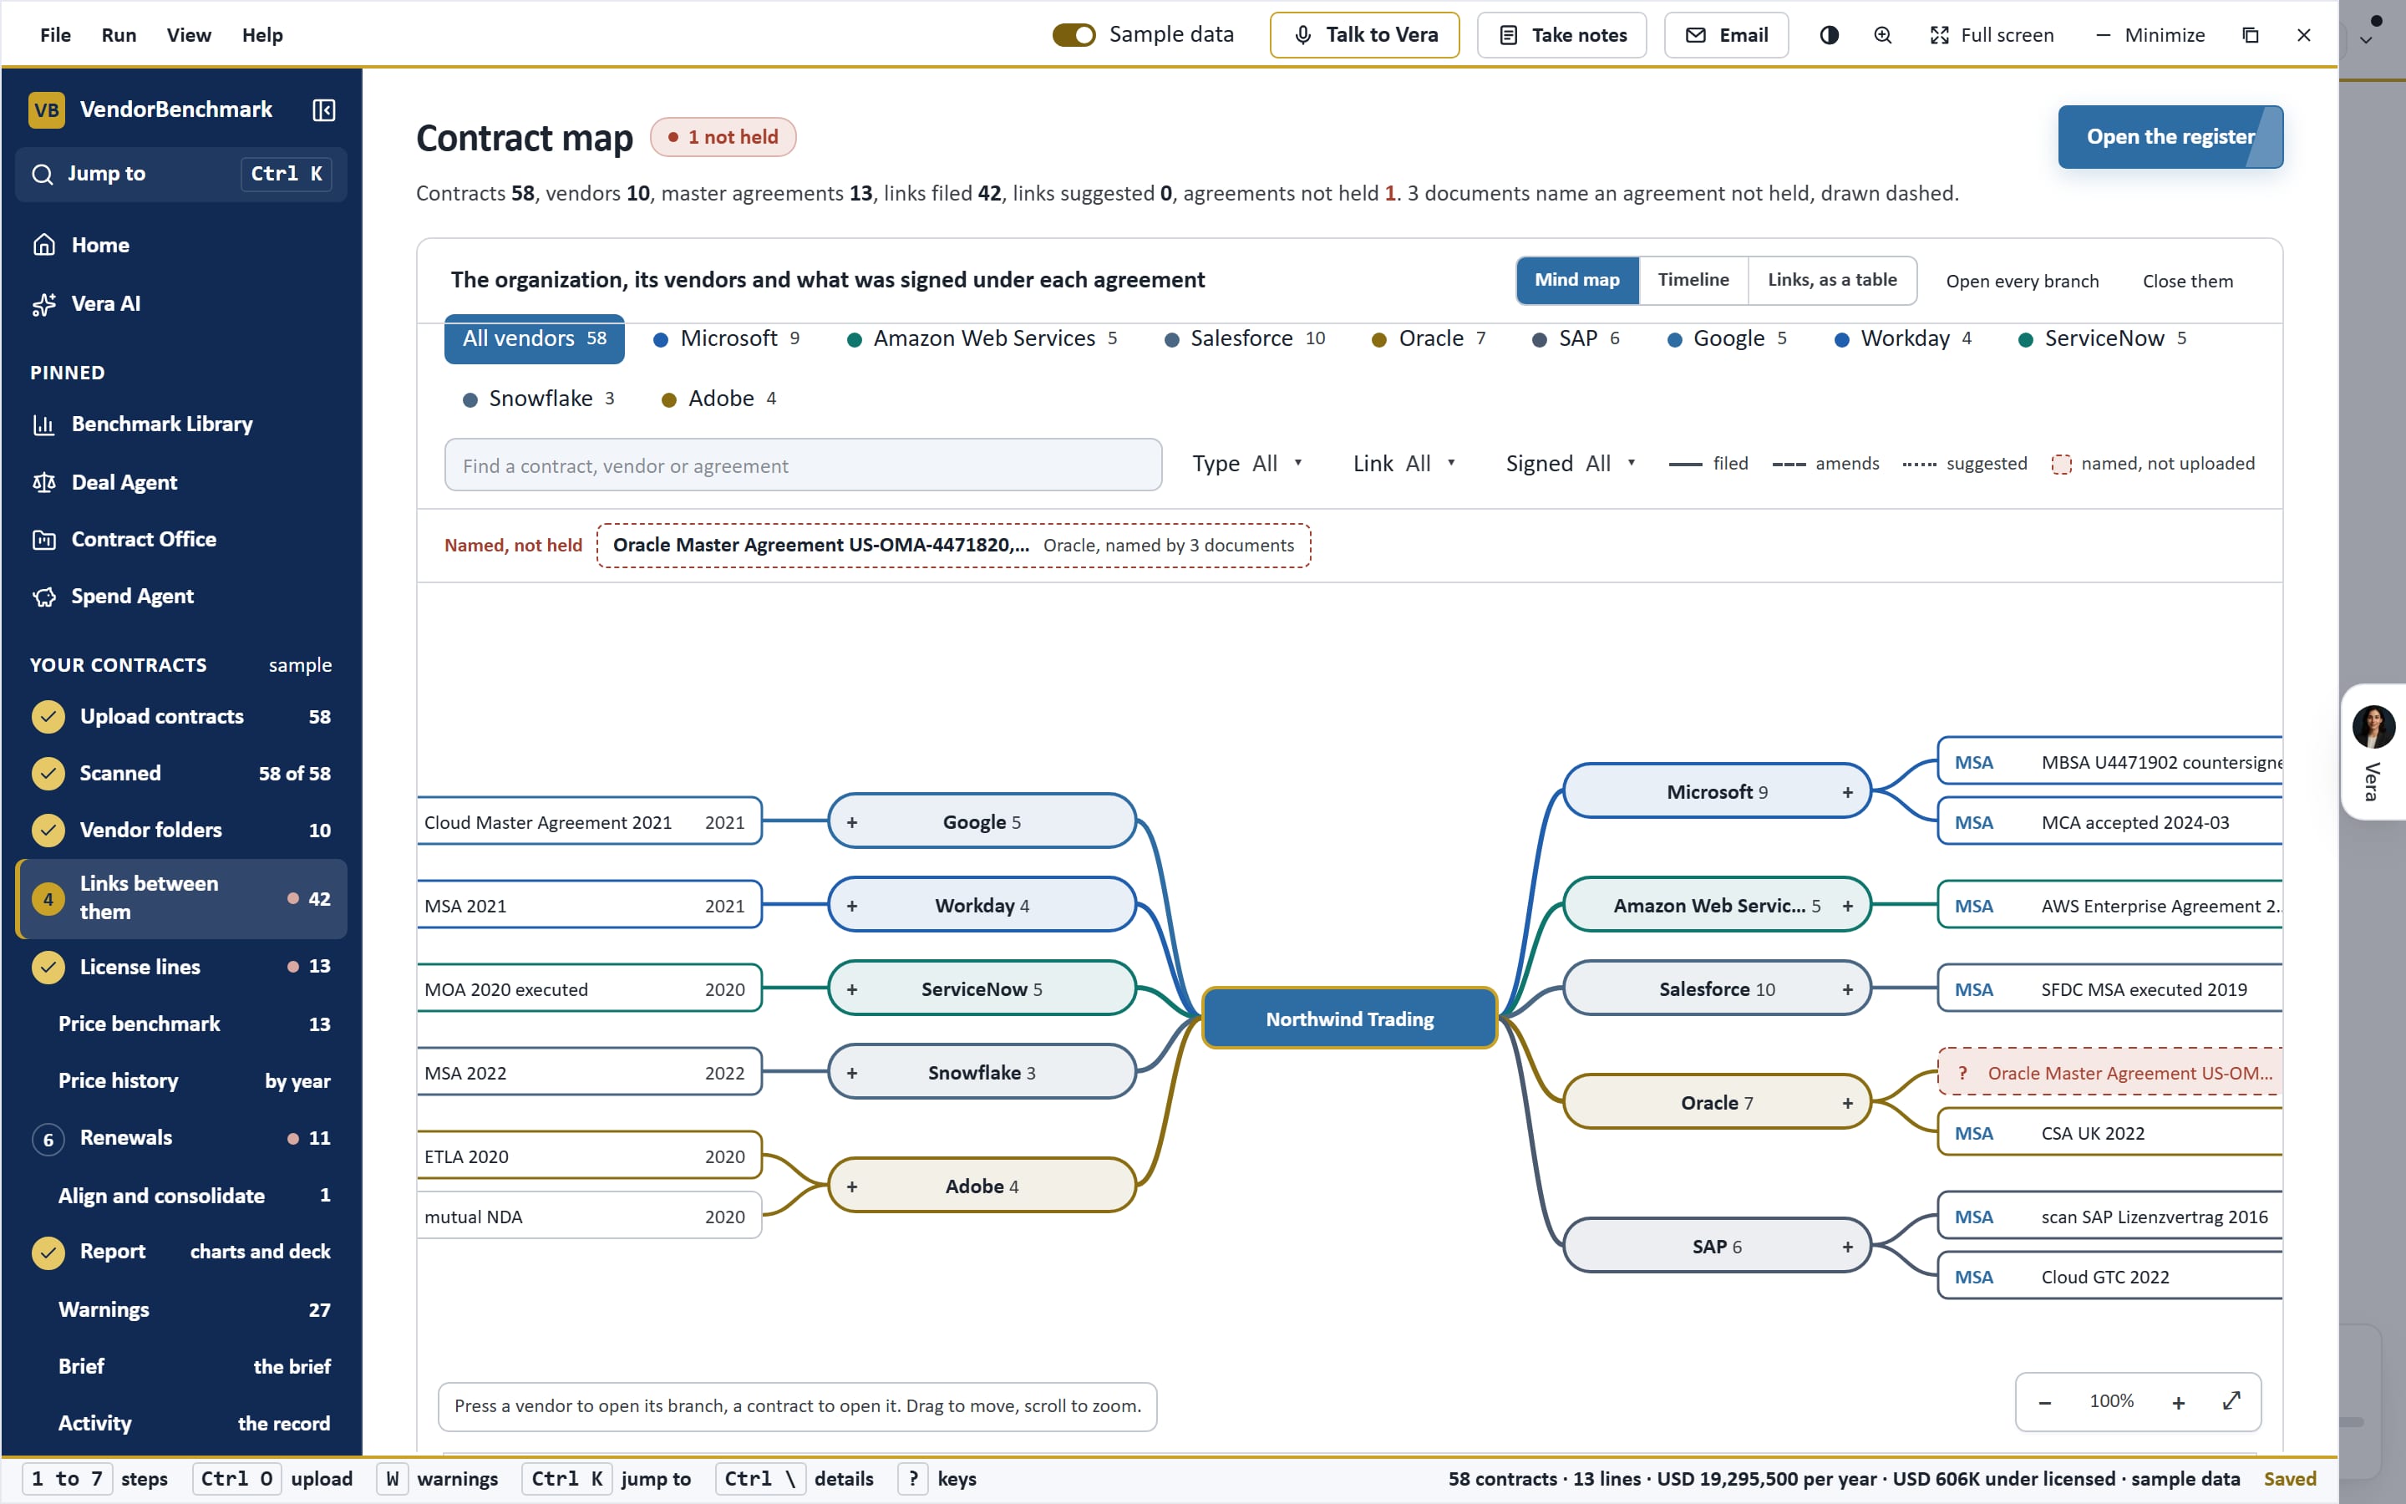Viewport: 2406px width, 1504px height.
Task: Click the Take notes button
Action: click(x=1562, y=35)
